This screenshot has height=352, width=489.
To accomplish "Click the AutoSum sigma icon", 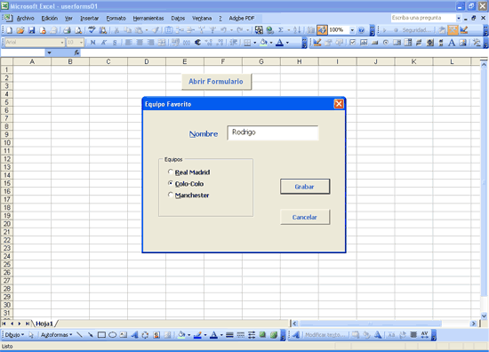I will click(x=281, y=30).
